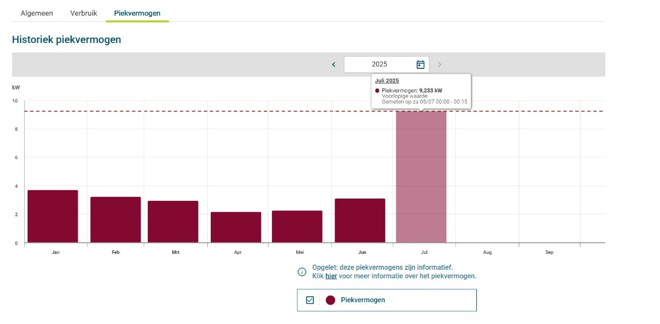This screenshot has width=660, height=324.
Task: Click the Mei peak power bar
Action: (297, 227)
